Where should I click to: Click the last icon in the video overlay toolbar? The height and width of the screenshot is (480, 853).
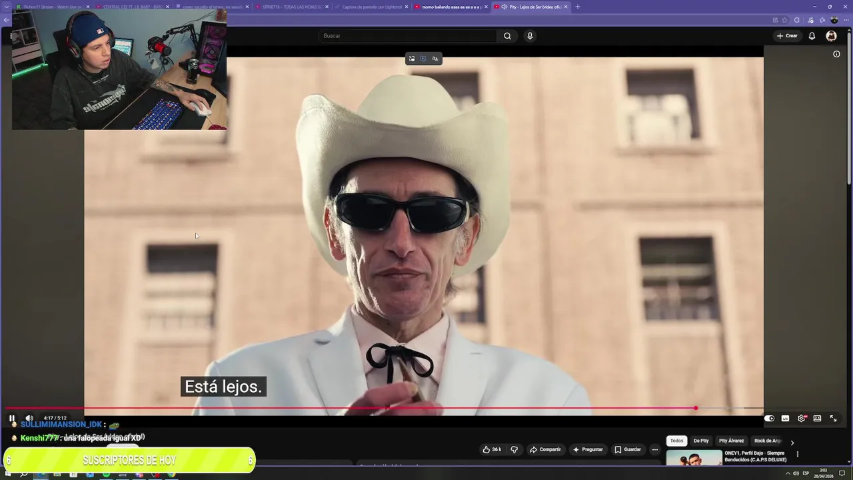(435, 59)
